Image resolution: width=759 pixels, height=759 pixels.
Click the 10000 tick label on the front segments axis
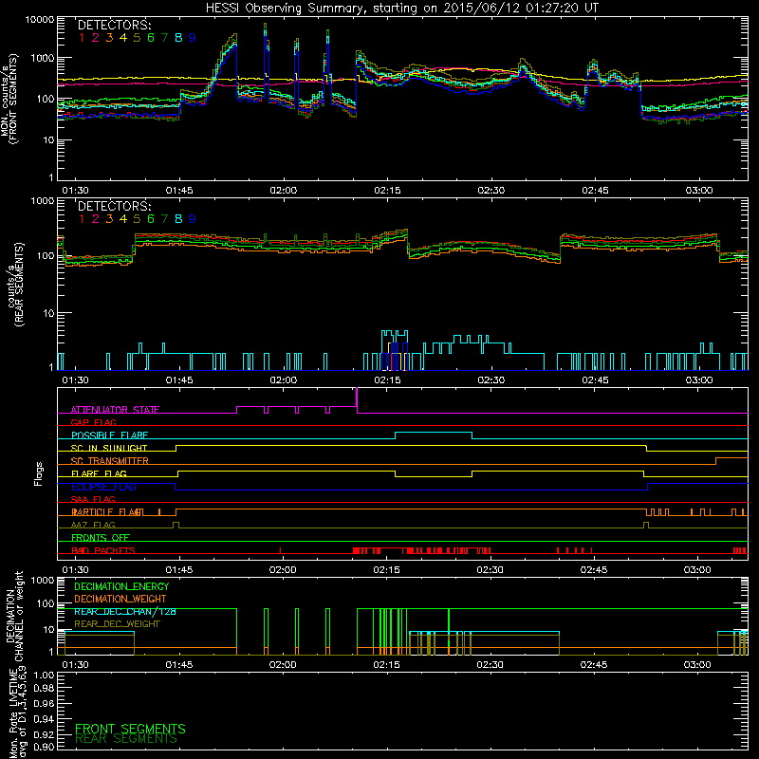coord(40,20)
